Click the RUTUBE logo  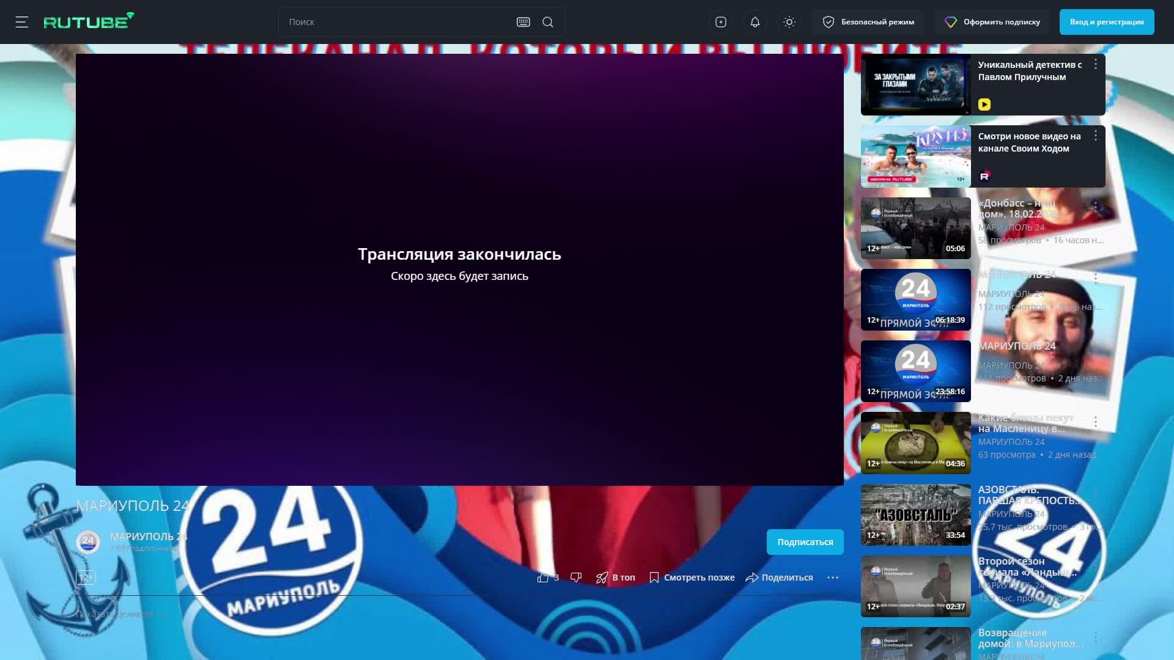(89, 22)
